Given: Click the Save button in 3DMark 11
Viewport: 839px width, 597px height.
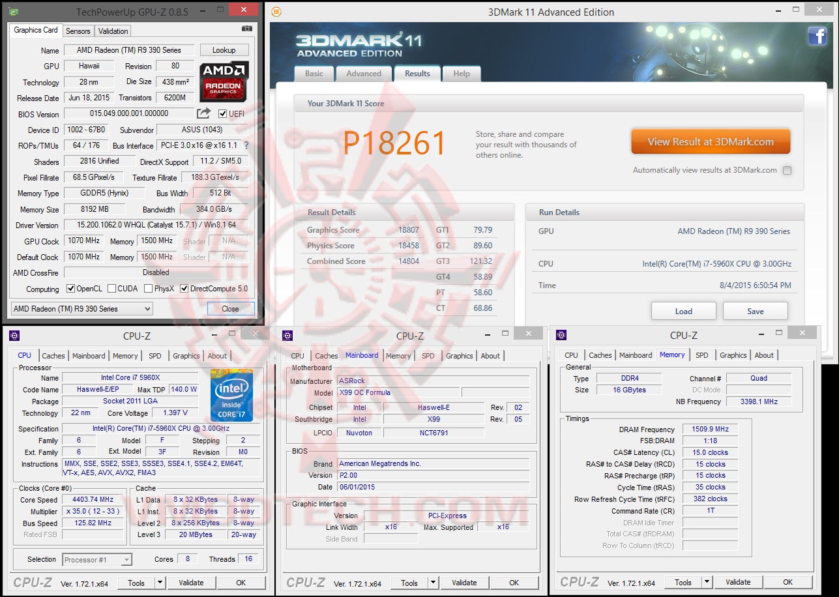Looking at the screenshot, I should [756, 311].
